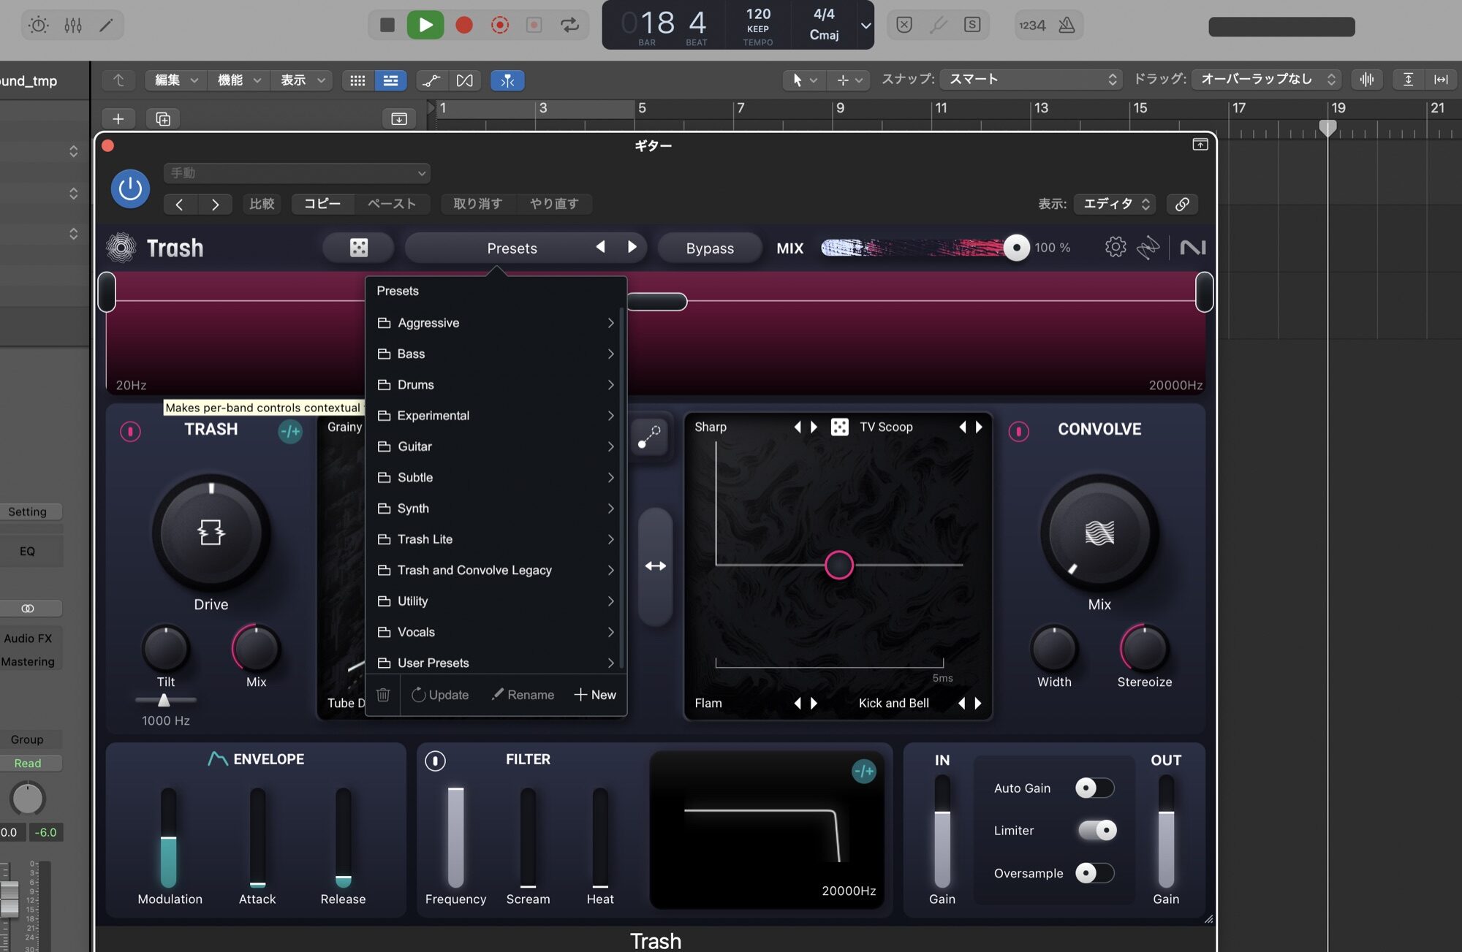This screenshot has width=1462, height=952.
Task: Click the grid view icon in toolbar
Action: [357, 80]
